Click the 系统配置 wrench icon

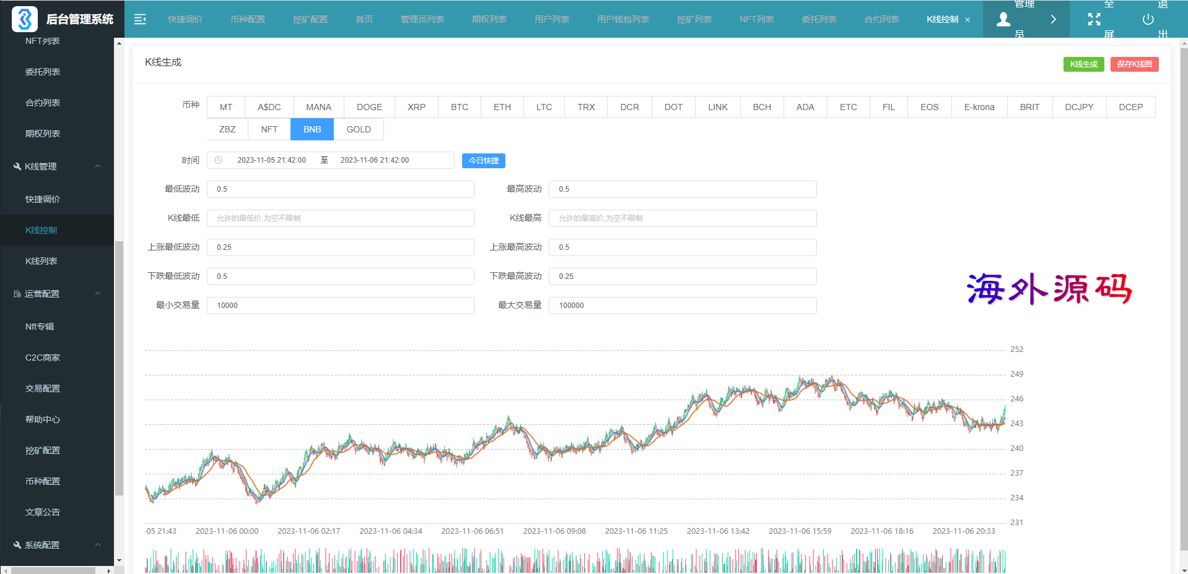click(x=17, y=545)
